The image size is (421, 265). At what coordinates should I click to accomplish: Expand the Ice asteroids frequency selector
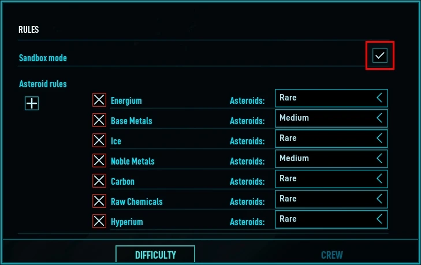point(331,139)
